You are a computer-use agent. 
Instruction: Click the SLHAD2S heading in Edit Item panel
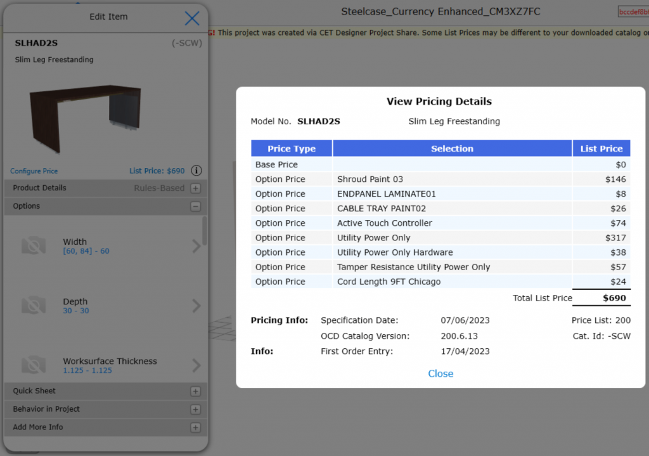click(36, 43)
